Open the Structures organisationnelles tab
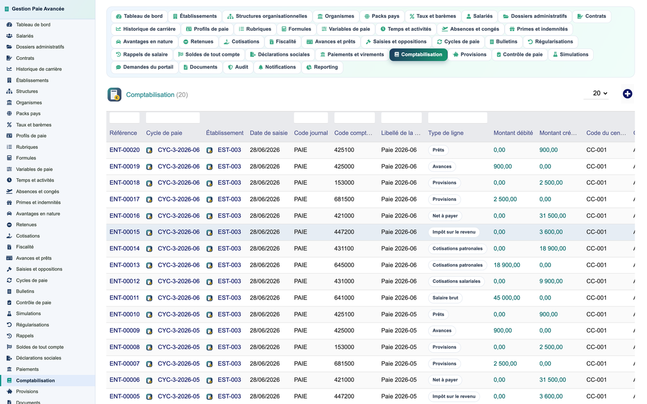This screenshot has width=647, height=404. [x=267, y=16]
